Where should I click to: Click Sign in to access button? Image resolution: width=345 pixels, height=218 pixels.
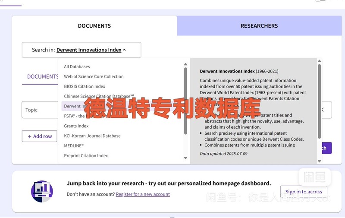point(304,192)
